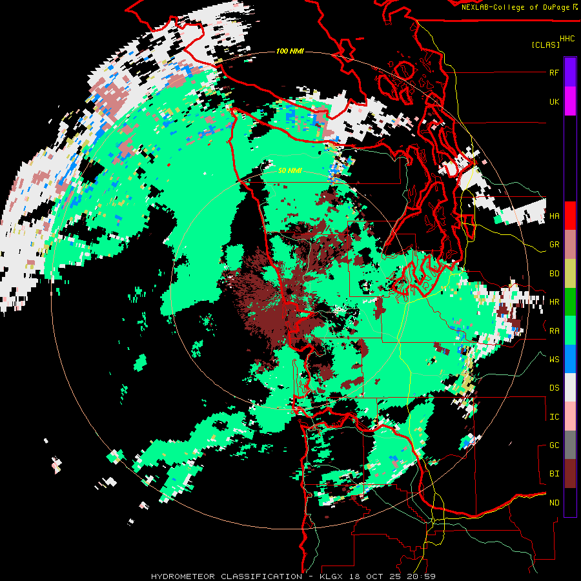This screenshot has width=581, height=581.
Task: Click the HHC product code text
Action: pyautogui.click(x=567, y=39)
